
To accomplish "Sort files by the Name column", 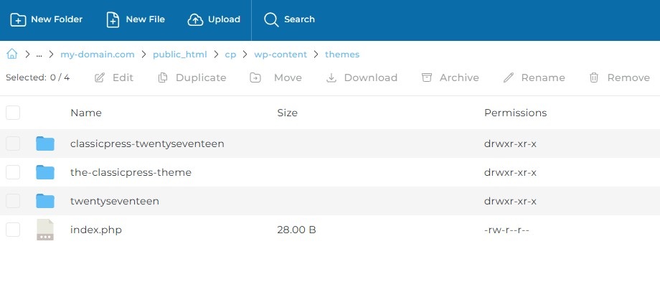I will pyautogui.click(x=86, y=113).
